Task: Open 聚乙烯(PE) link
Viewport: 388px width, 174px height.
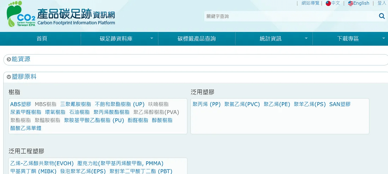Action: pos(277,104)
